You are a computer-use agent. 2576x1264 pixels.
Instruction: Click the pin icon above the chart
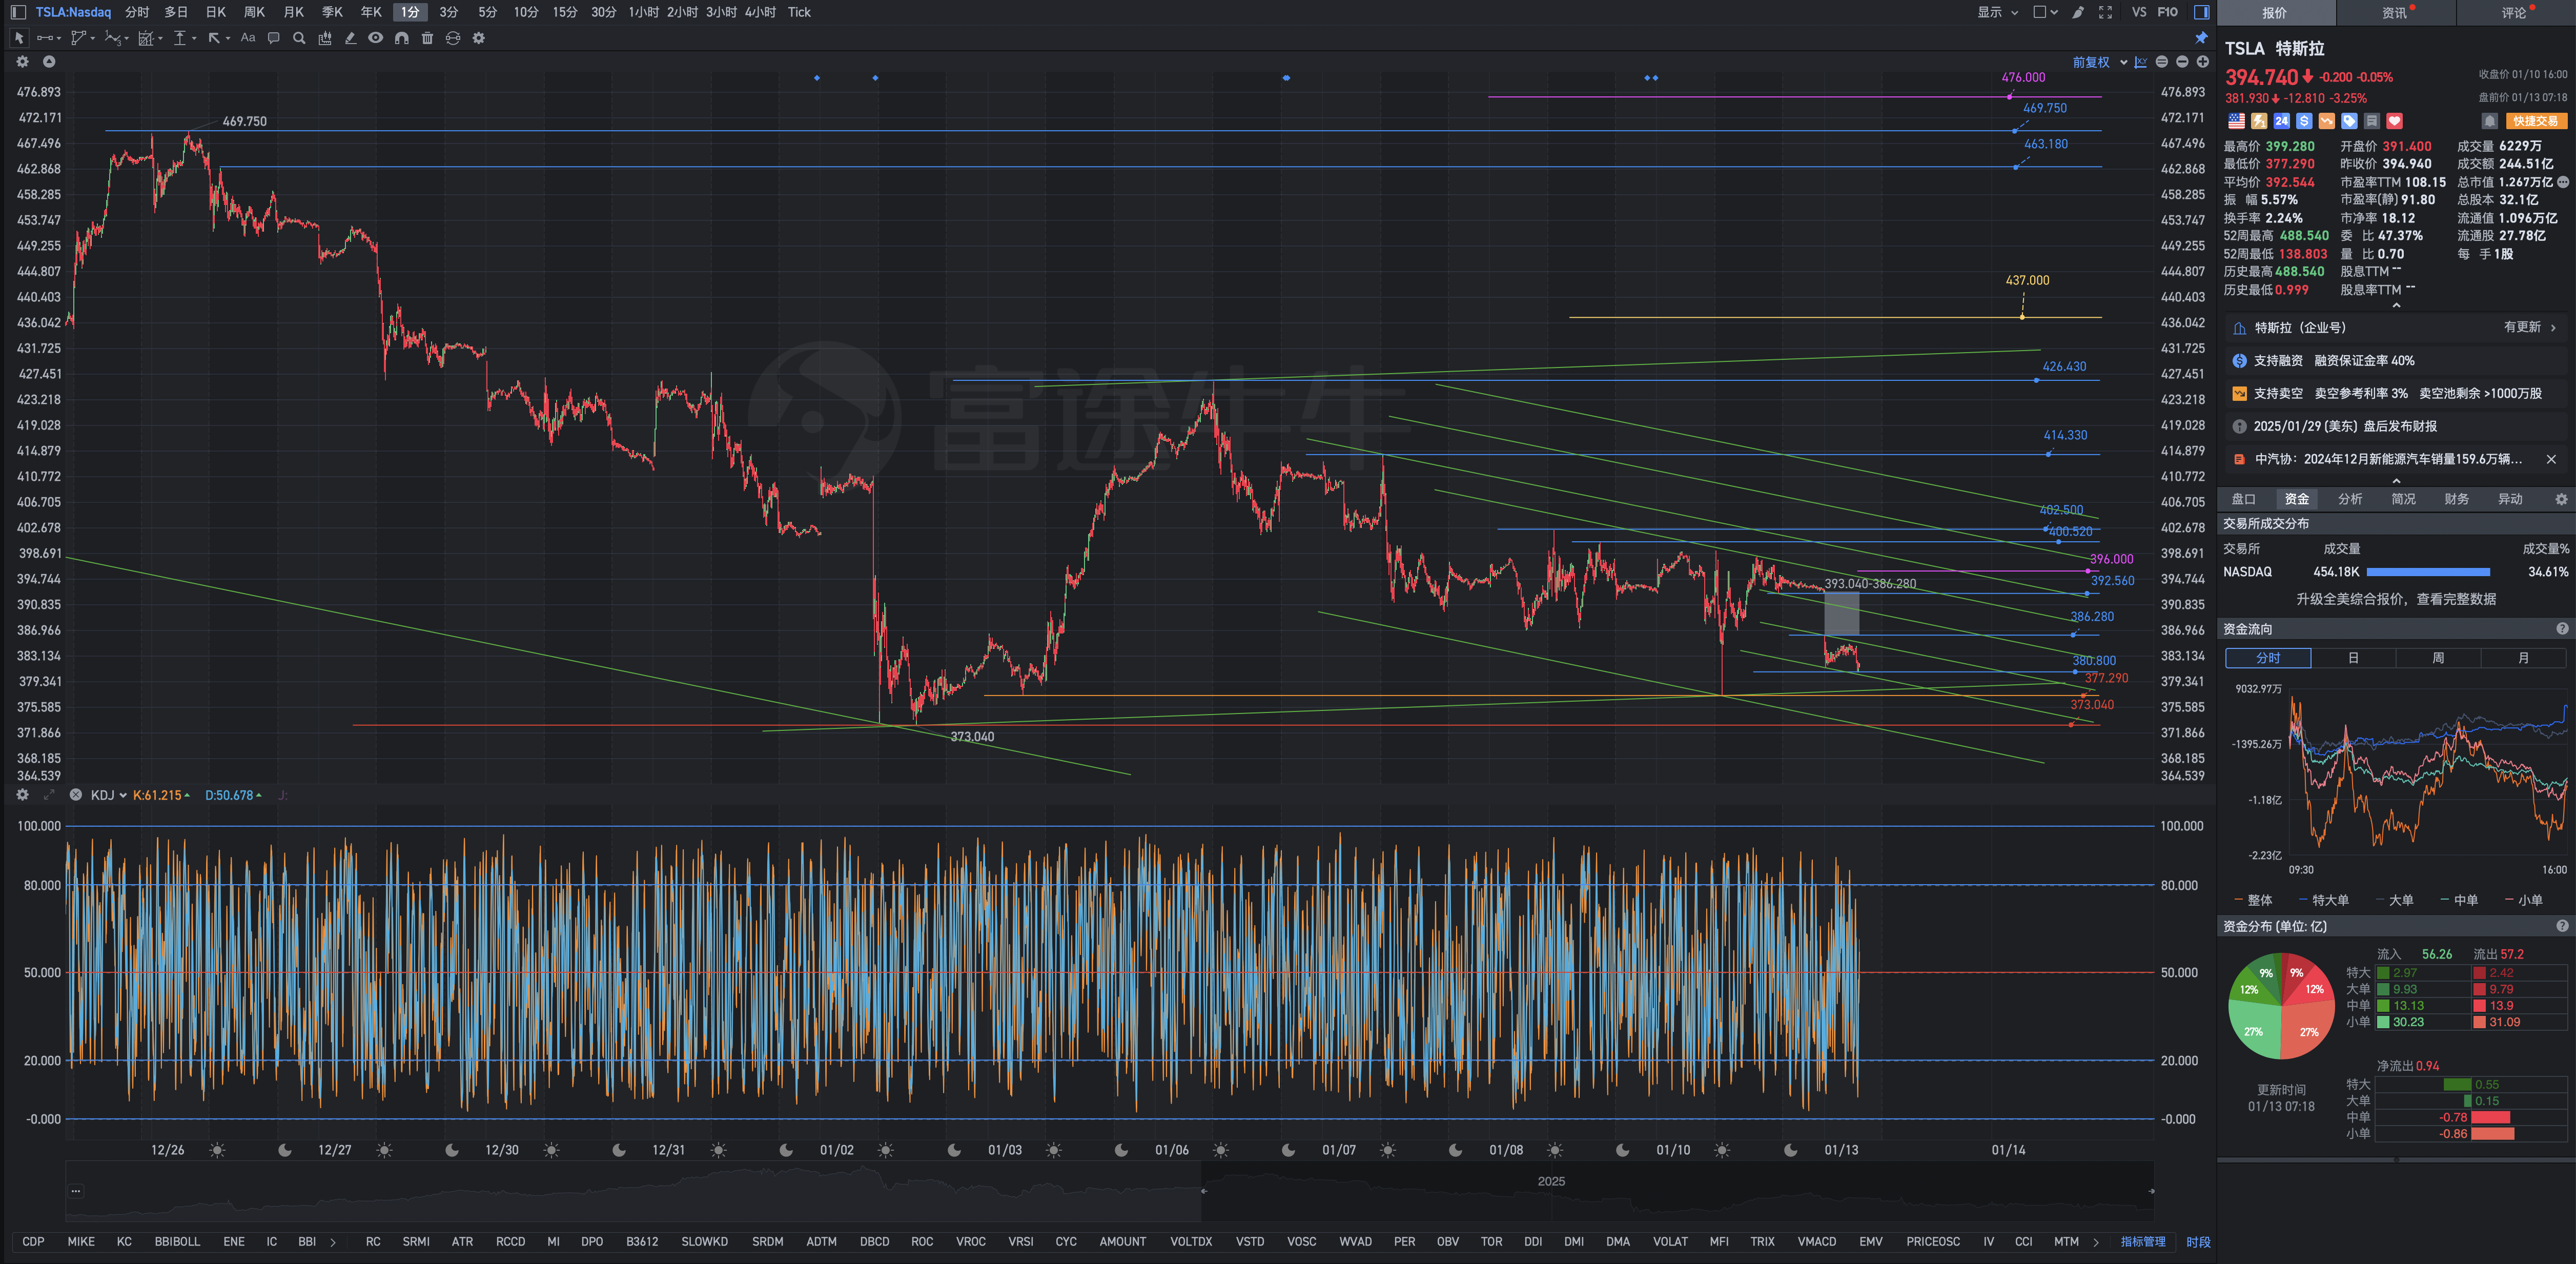[x=2201, y=38]
